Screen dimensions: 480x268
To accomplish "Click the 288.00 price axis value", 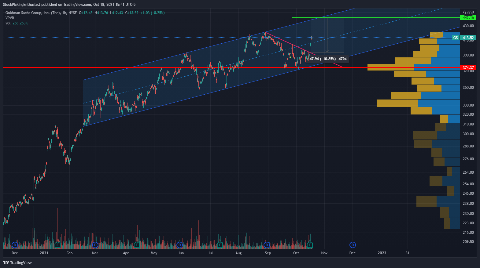I will [x=468, y=146].
